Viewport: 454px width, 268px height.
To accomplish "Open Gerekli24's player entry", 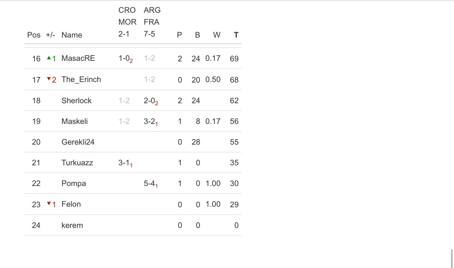I will click(78, 142).
